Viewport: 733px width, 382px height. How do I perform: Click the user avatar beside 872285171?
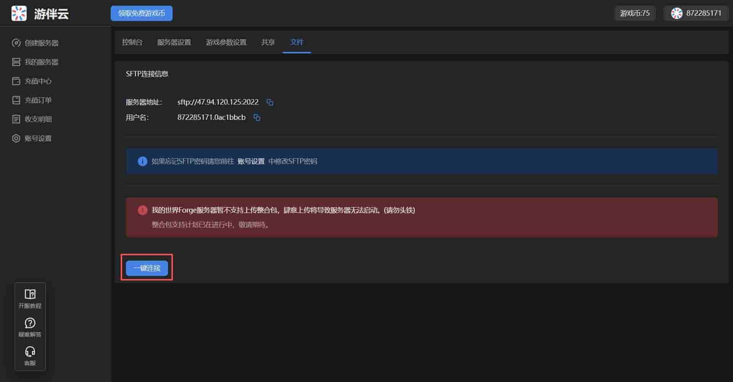[676, 13]
